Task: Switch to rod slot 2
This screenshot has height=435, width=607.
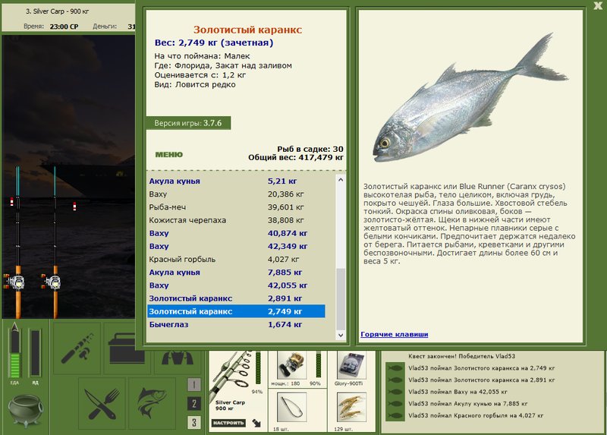Action: pos(194,404)
